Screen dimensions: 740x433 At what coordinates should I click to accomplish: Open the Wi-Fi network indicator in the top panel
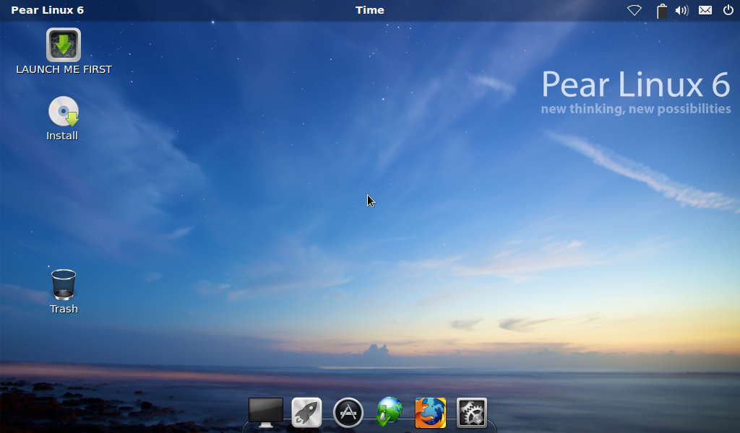point(634,10)
